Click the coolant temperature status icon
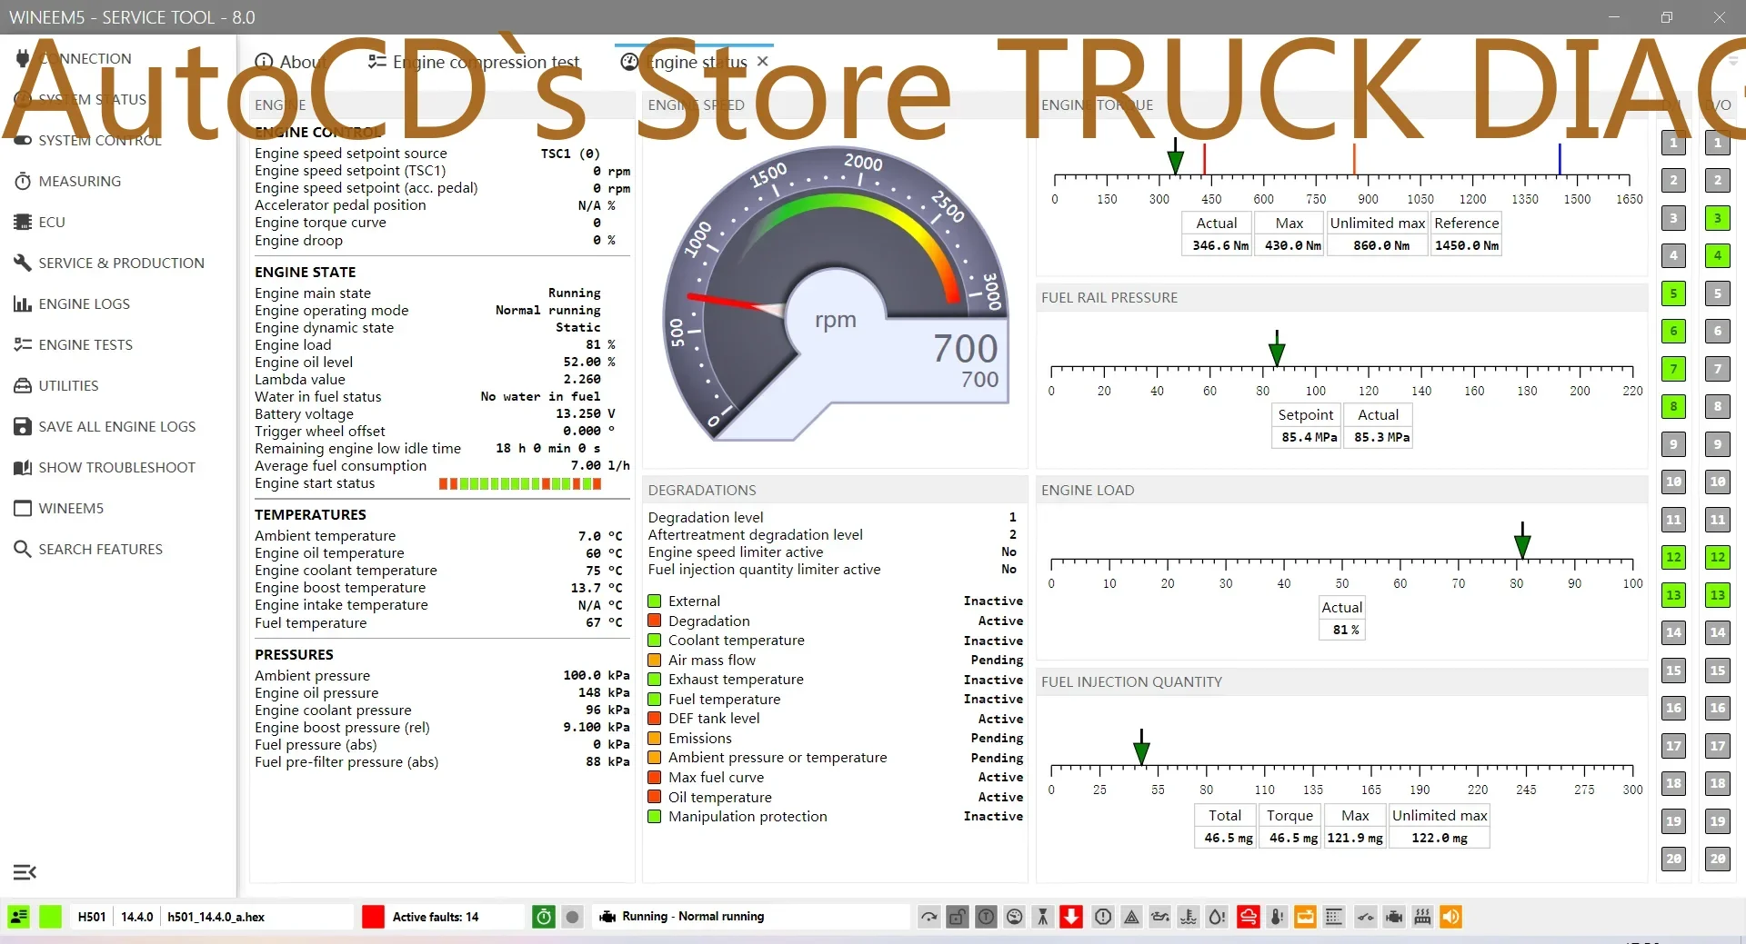This screenshot has height=944, width=1746. coord(1189,917)
